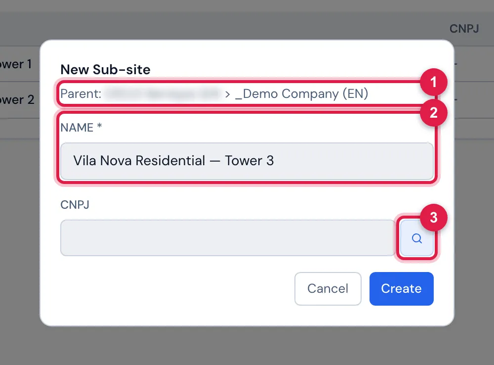The height and width of the screenshot is (365, 494).
Task: Click the CNPJ column header in background table
Action: [x=464, y=29]
